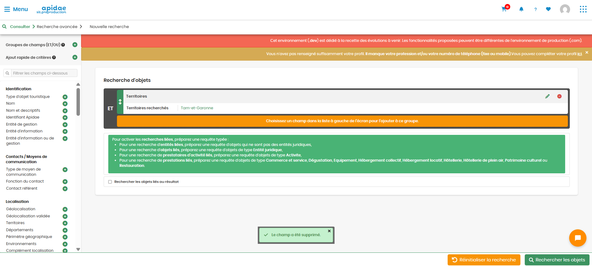Screen dimensions: 592x266
Task: Open the shopping cart icon
Action: coord(504,9)
